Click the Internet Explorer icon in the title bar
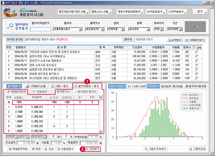This screenshot has height=156, width=215. pyautogui.click(x=3, y=3)
